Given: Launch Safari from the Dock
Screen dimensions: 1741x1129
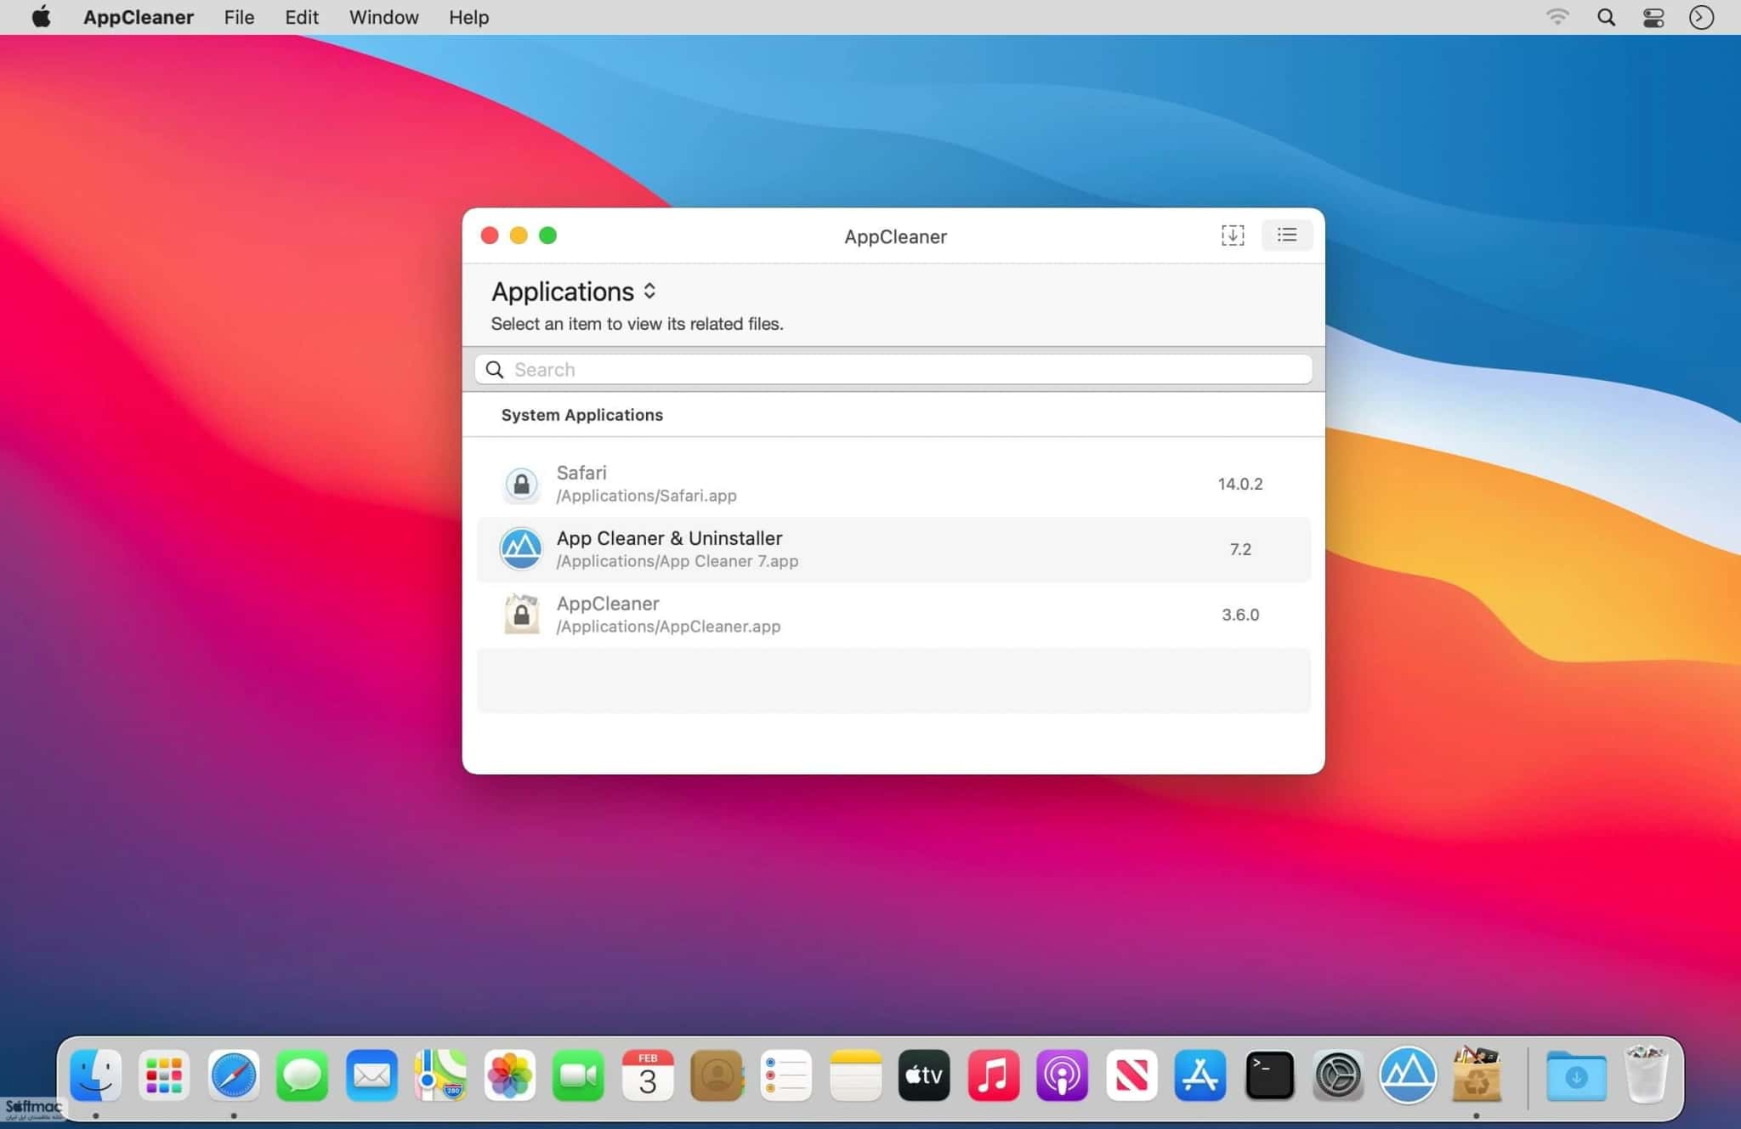Looking at the screenshot, I should pyautogui.click(x=233, y=1075).
